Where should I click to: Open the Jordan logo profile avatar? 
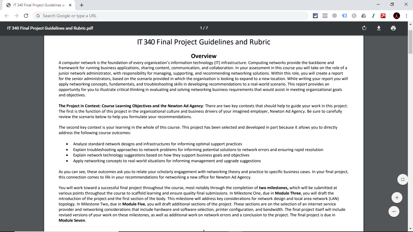(397, 16)
